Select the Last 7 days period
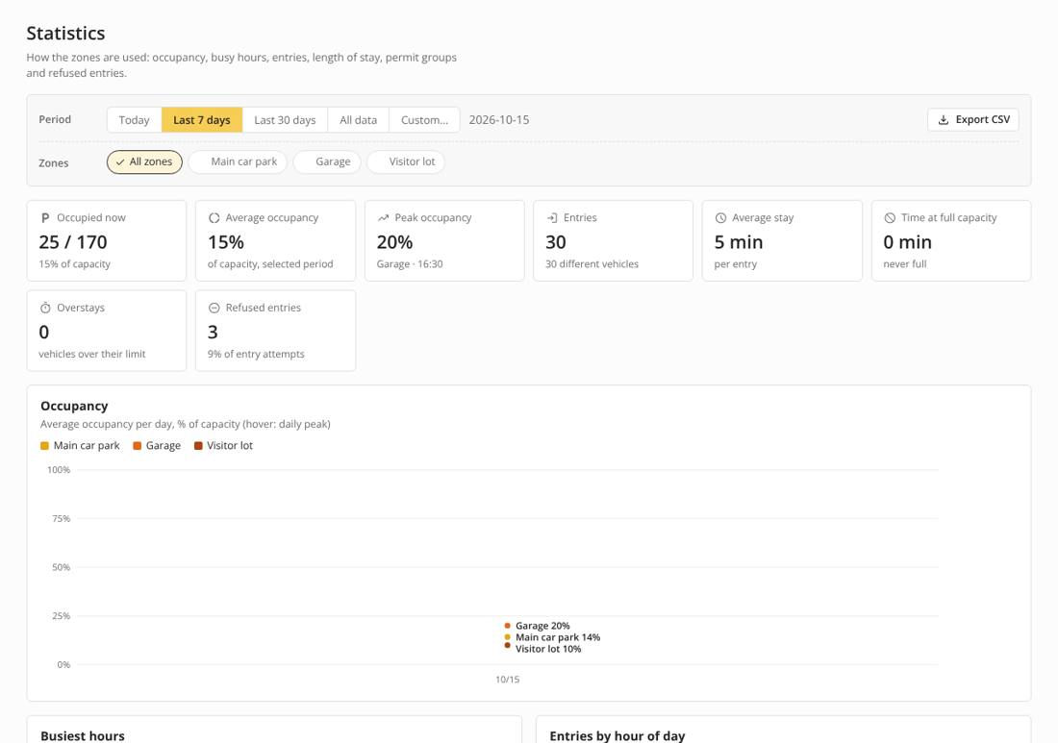This screenshot has height=743, width=1058. click(x=202, y=120)
